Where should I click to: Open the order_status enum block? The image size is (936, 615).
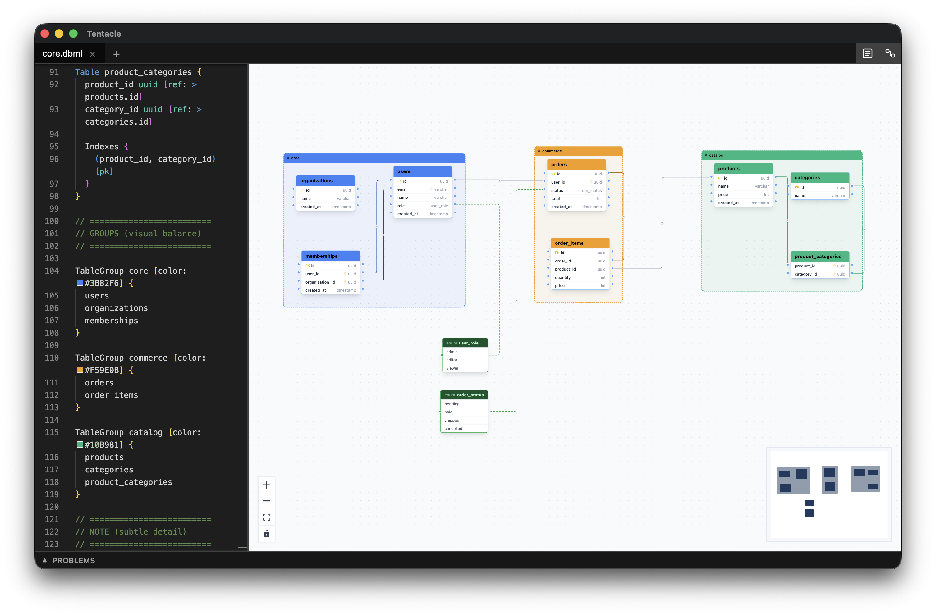(464, 394)
